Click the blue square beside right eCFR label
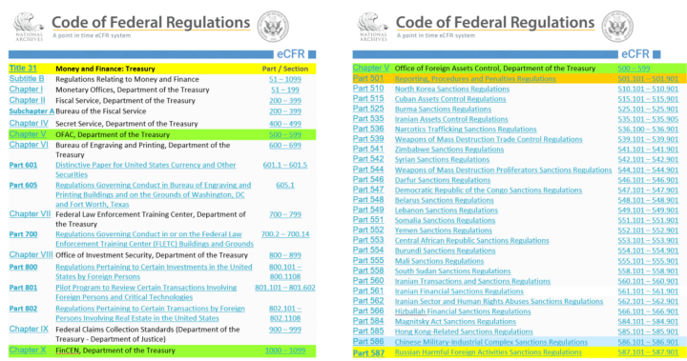 (x=656, y=54)
